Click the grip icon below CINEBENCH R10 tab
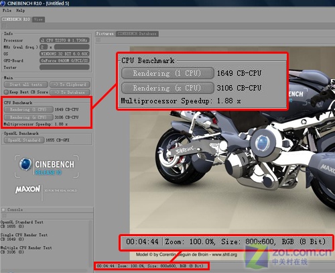This screenshot has width=335, height=273. coord(4,26)
